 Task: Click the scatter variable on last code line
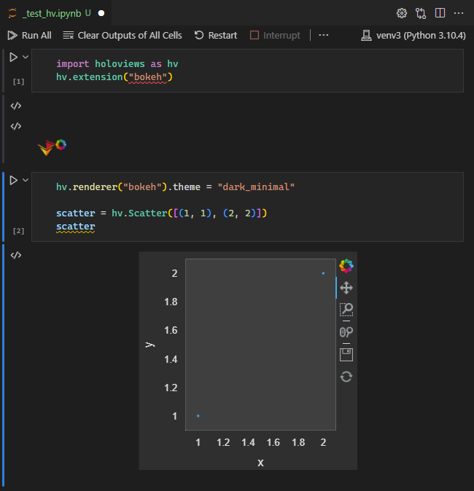point(76,227)
